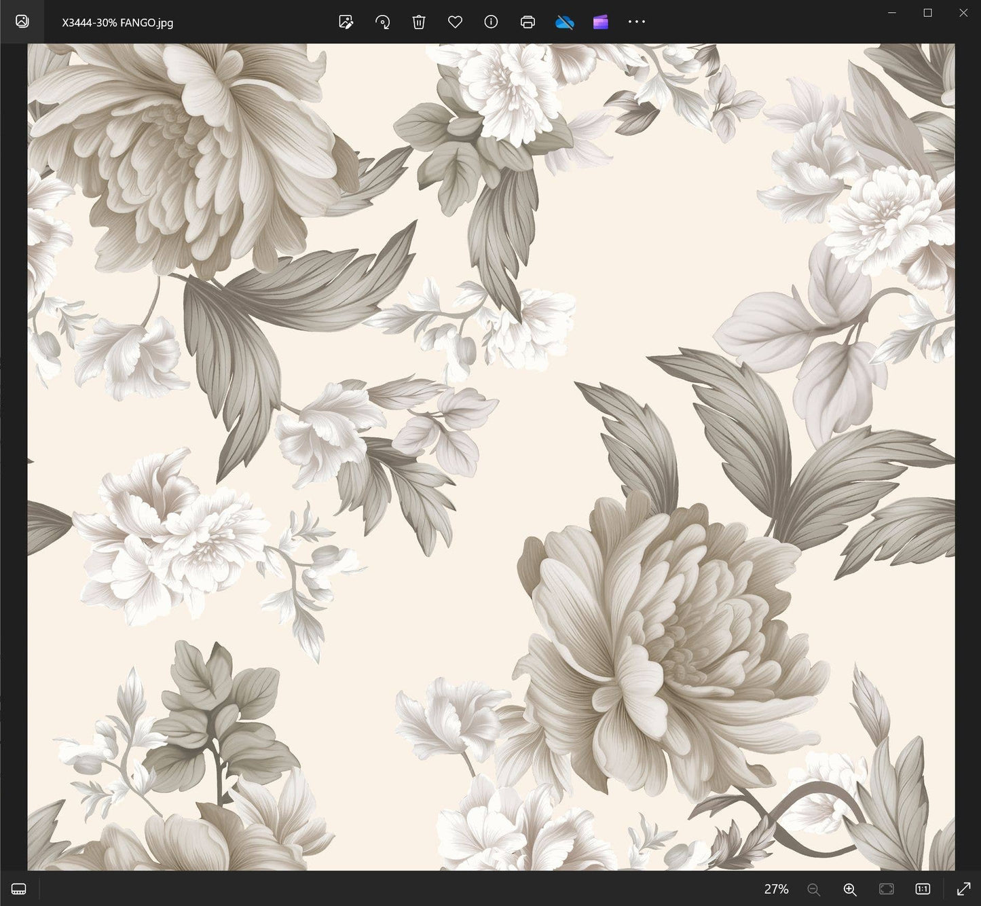
Task: Enter full screen mode
Action: (963, 889)
